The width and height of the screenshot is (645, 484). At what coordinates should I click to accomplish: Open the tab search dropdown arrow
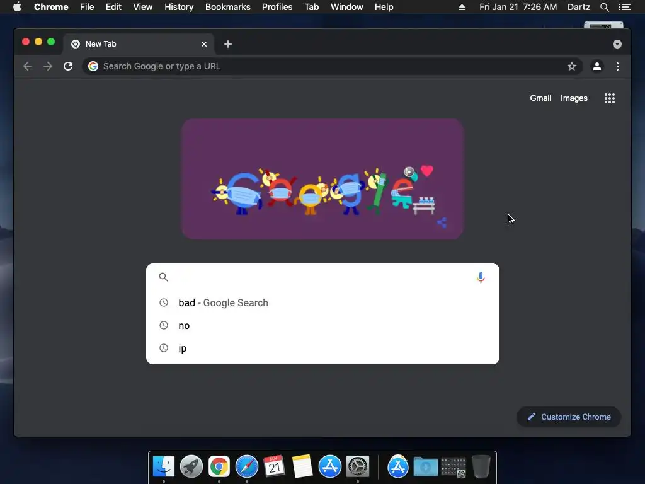617,44
